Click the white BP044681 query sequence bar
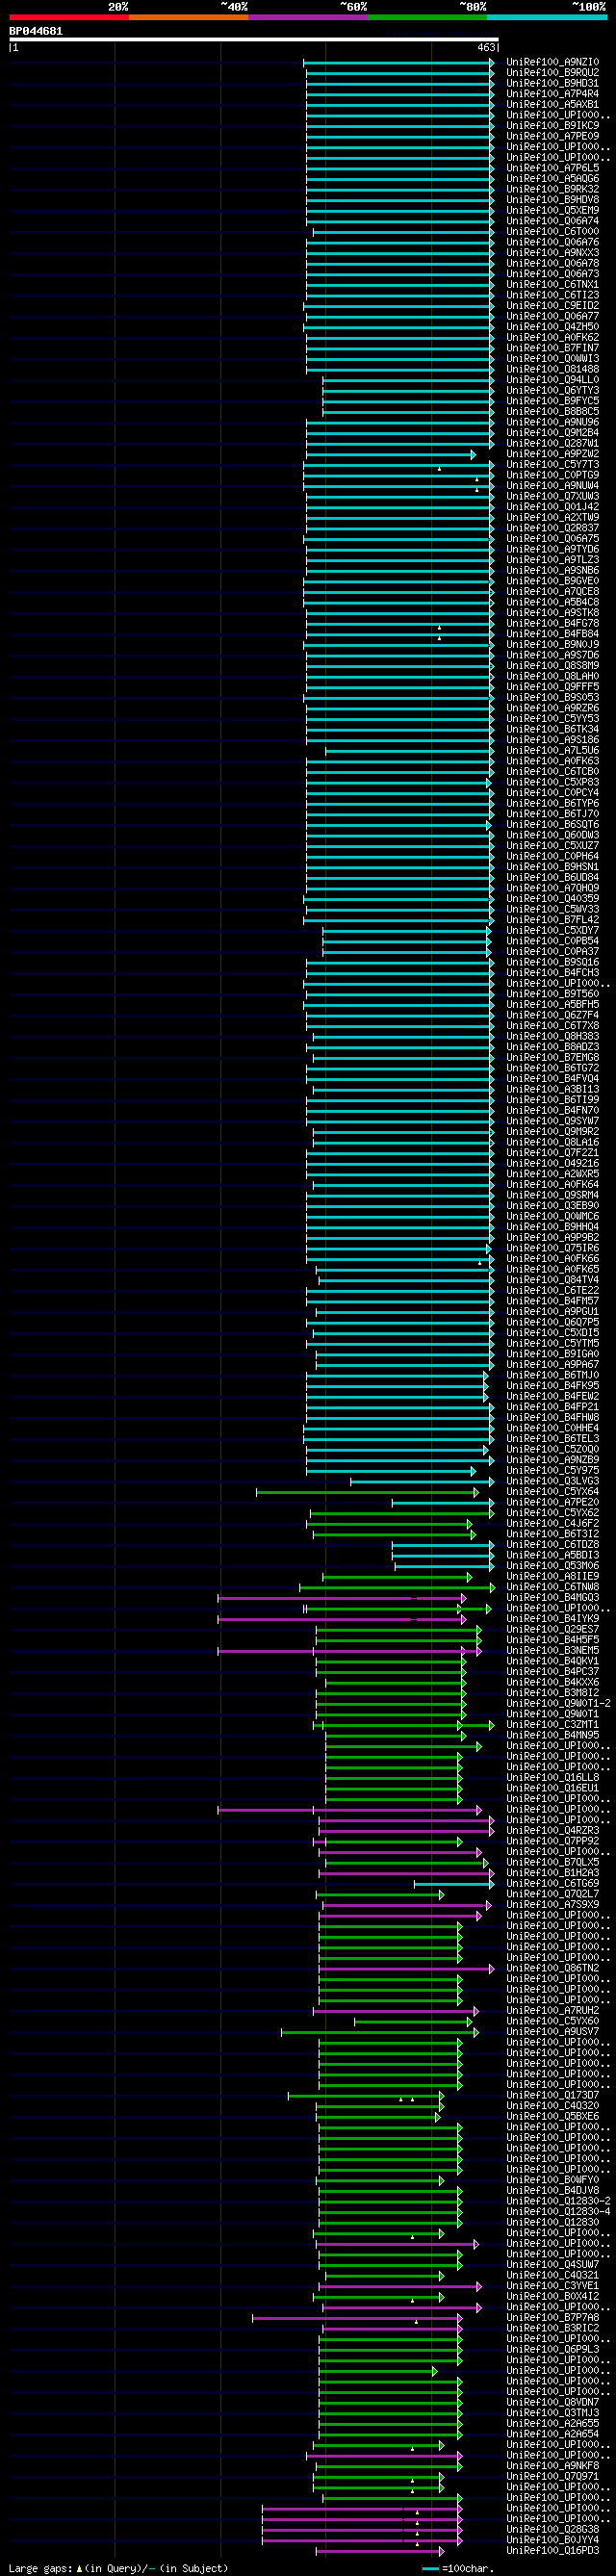Viewport: 616px width, 2576px height. tap(254, 40)
